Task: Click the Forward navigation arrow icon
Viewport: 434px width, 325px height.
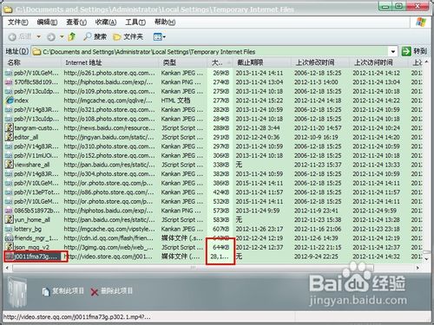Action: coord(51,36)
